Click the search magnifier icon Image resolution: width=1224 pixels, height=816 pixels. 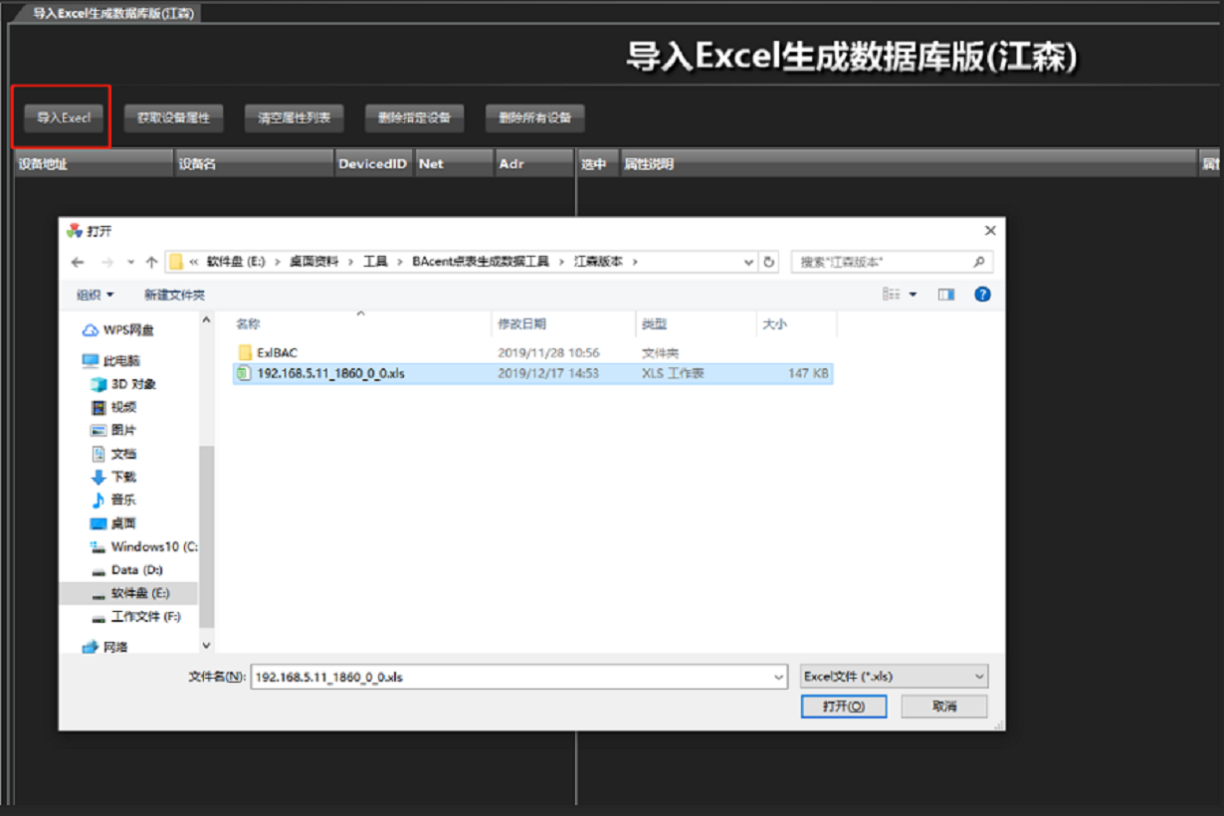(x=979, y=262)
